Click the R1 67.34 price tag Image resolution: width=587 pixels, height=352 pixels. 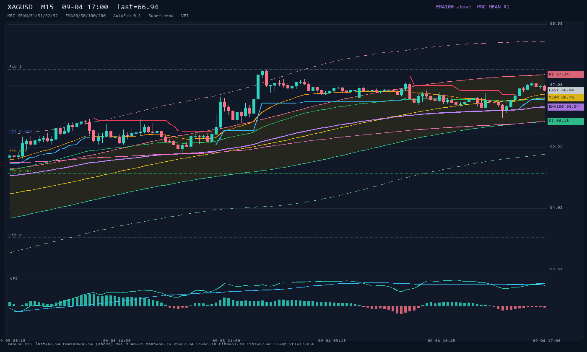[x=566, y=74]
